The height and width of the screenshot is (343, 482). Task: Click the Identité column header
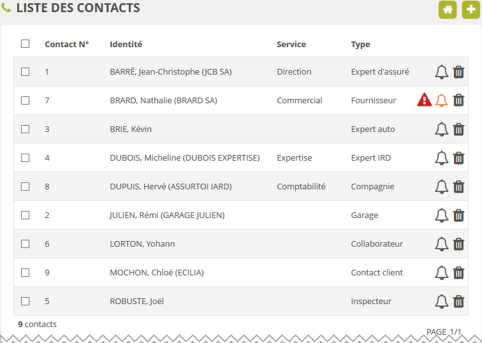click(x=126, y=45)
